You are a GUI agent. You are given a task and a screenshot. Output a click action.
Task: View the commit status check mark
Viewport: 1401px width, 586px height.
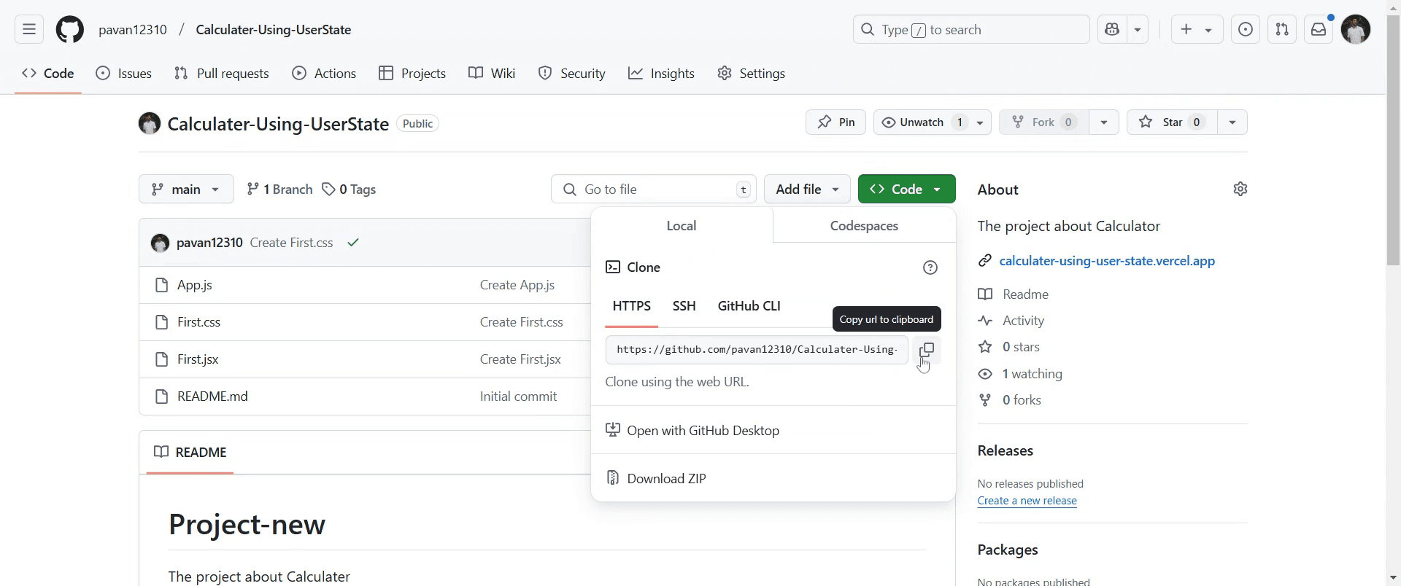pyautogui.click(x=353, y=243)
